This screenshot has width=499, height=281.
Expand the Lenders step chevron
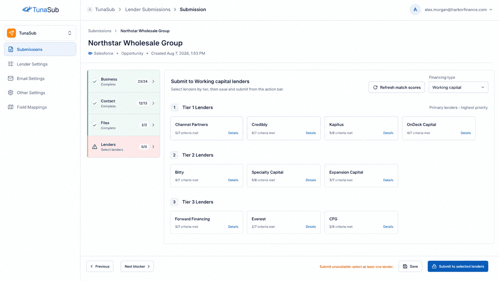coord(153,147)
